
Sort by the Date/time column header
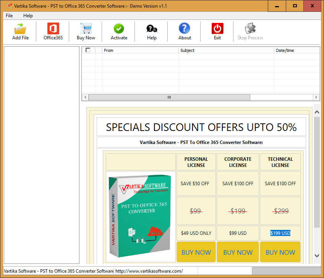[x=297, y=50]
